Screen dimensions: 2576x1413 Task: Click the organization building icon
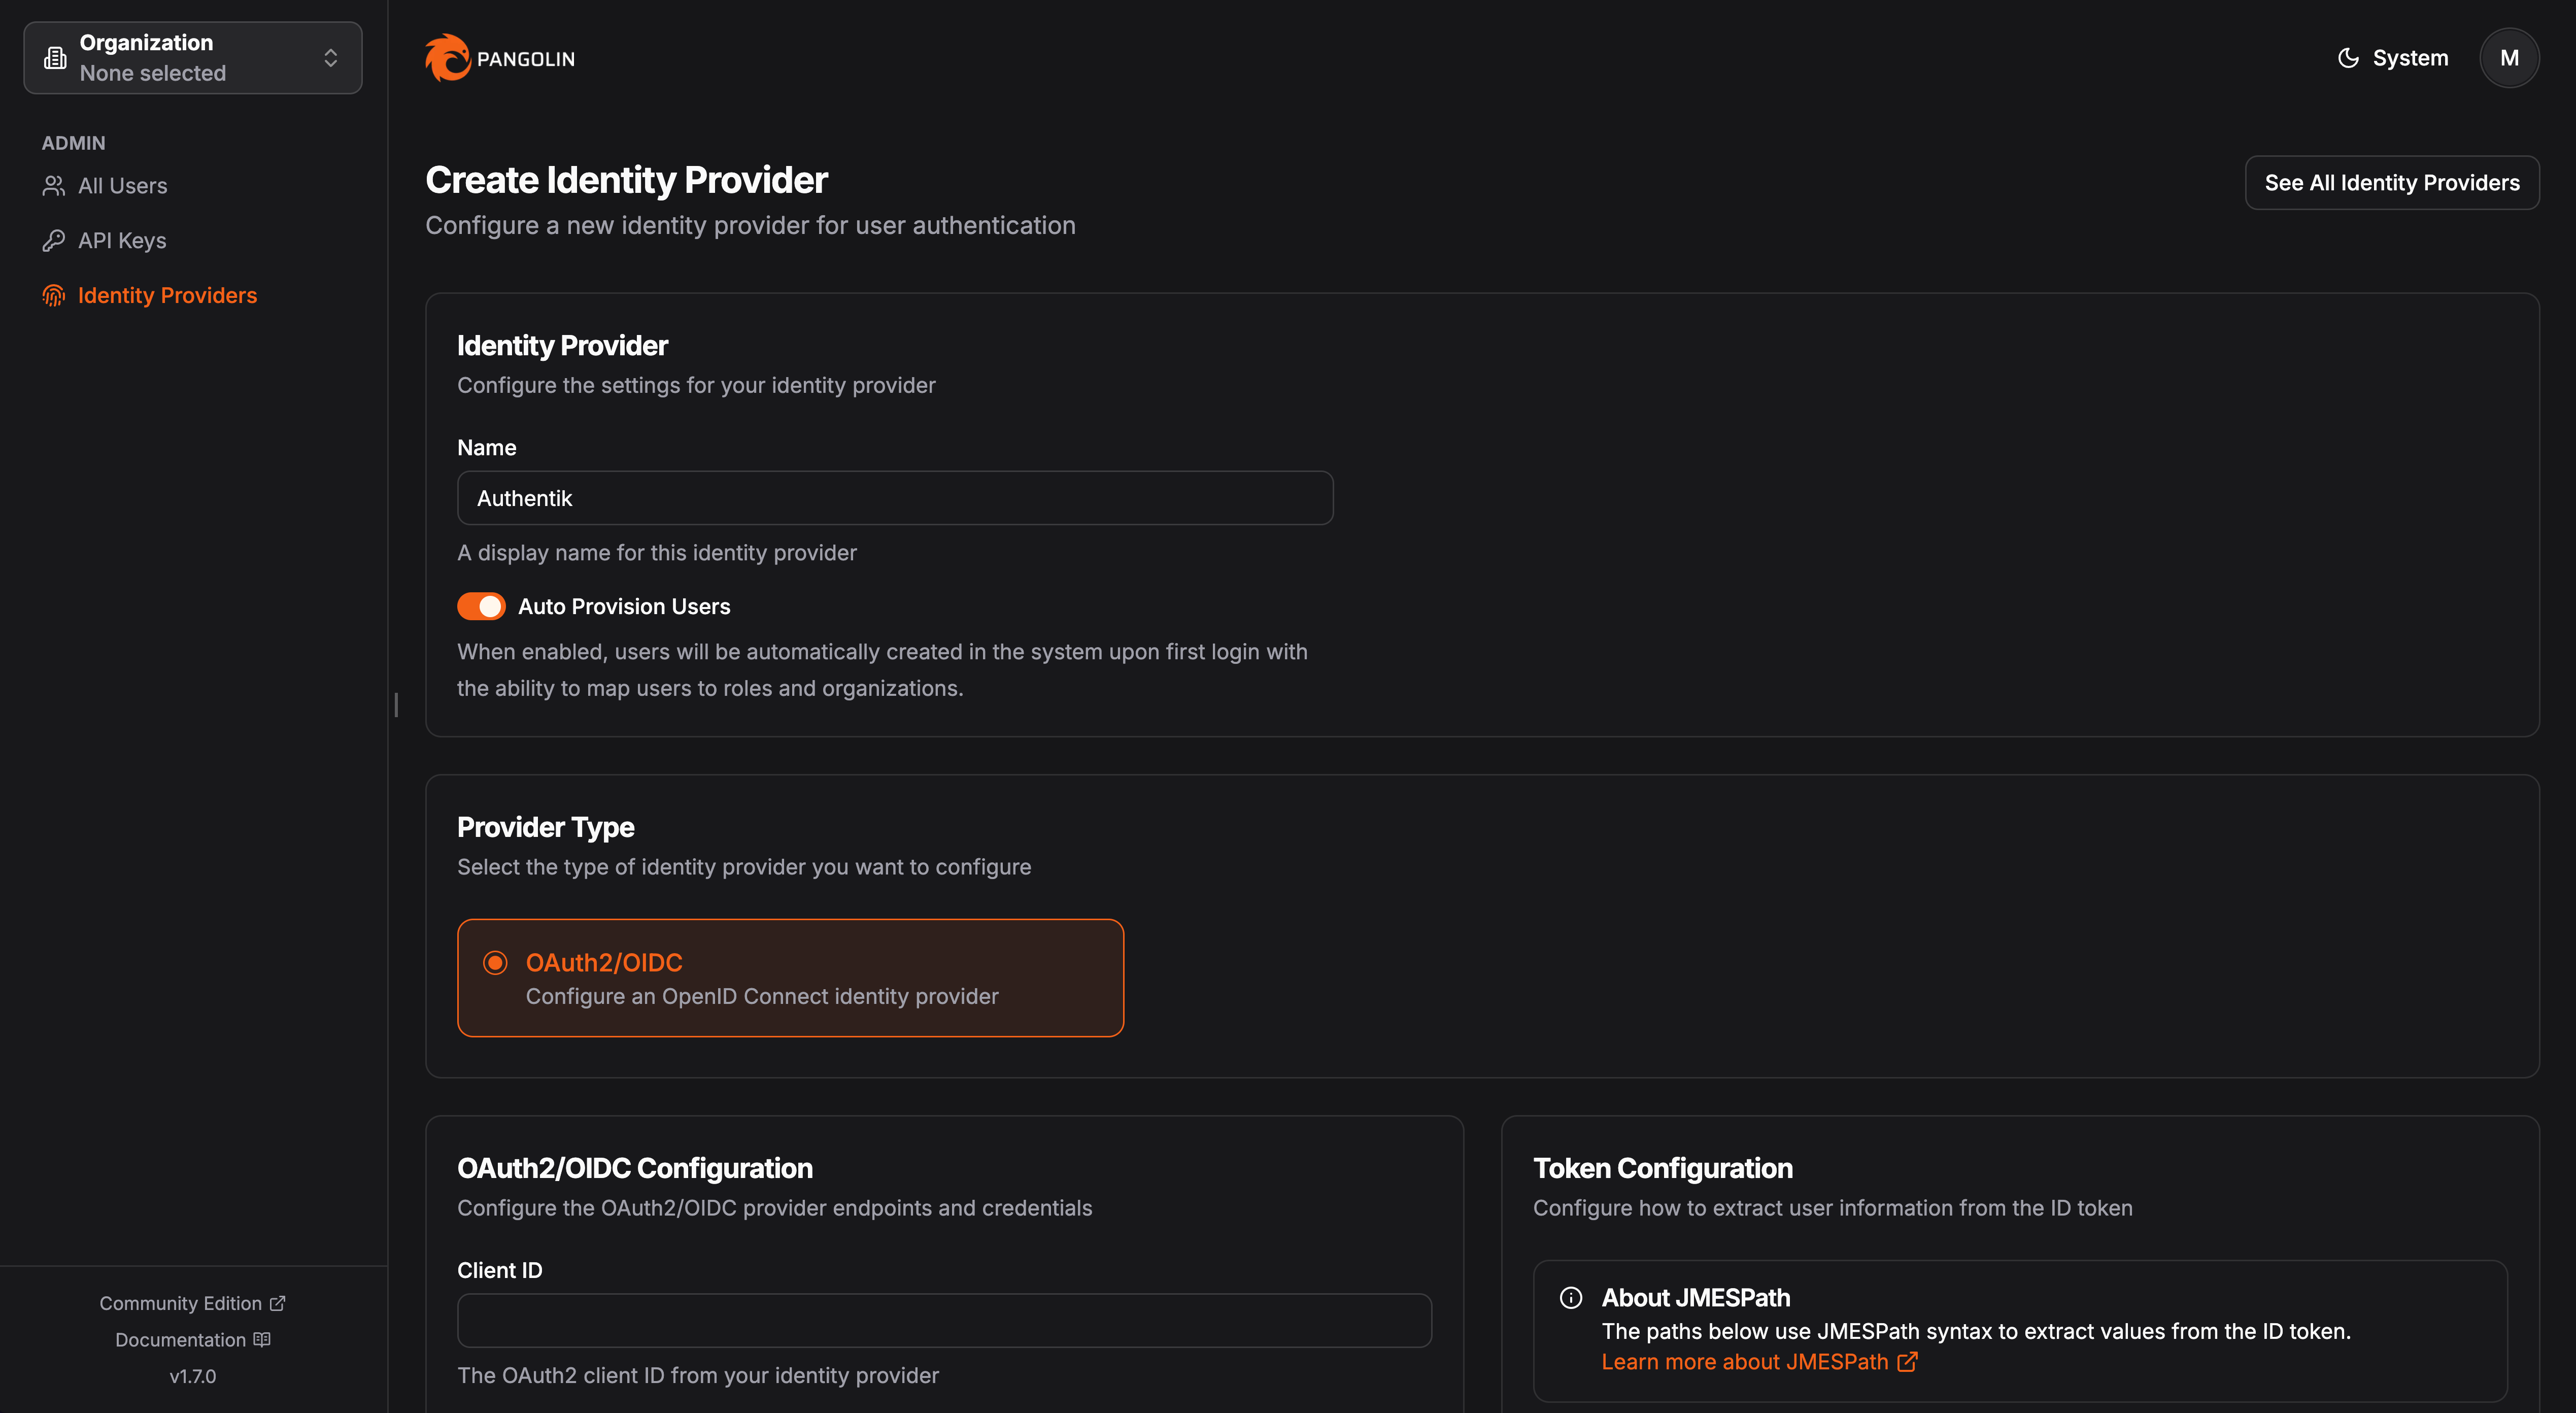tap(55, 58)
